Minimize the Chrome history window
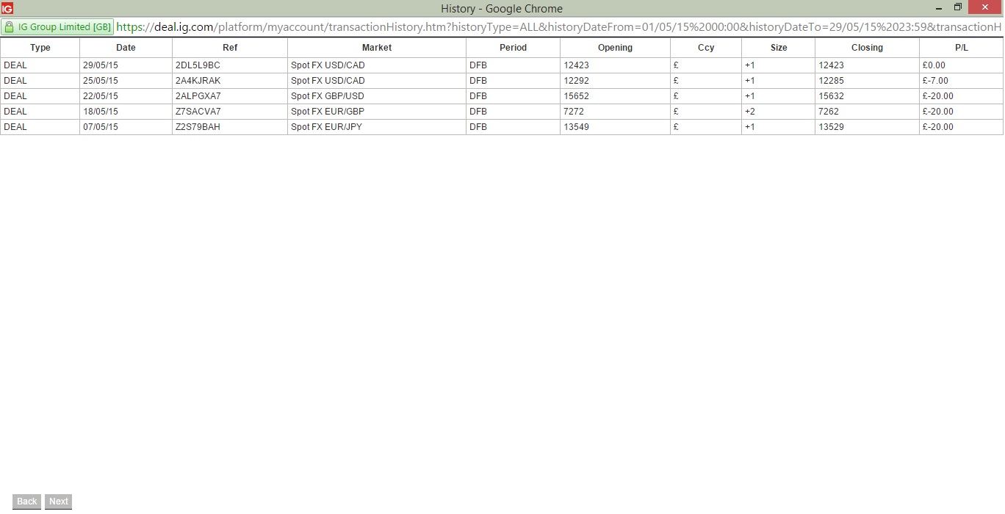Viewport: 1005px width, 514px height. tap(940, 8)
